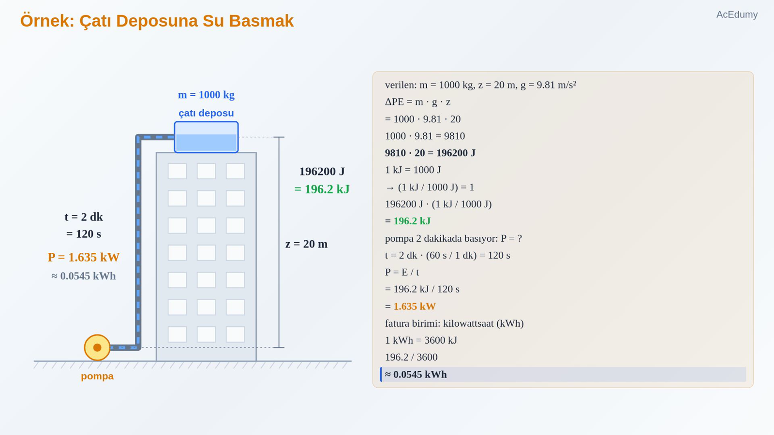The image size is (774, 435).
Task: Click the highlighted '≈ 0.0545 kWh' result line
Action: 563,375
